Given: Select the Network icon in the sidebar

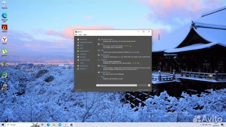Looking at the screenshot, I should click(78, 69).
